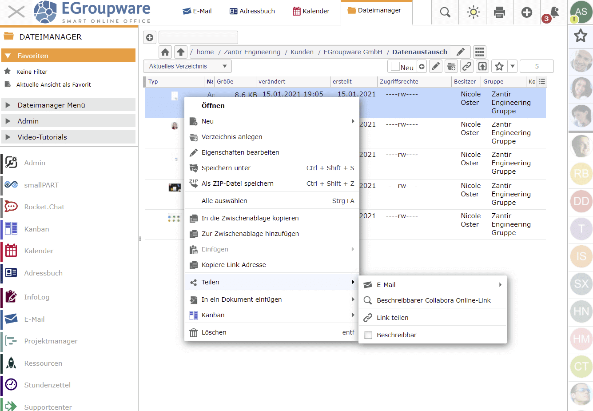Screen dimensions: 593x411
Task: Toggle the Beschreibbar checkbox
Action: pos(368,335)
